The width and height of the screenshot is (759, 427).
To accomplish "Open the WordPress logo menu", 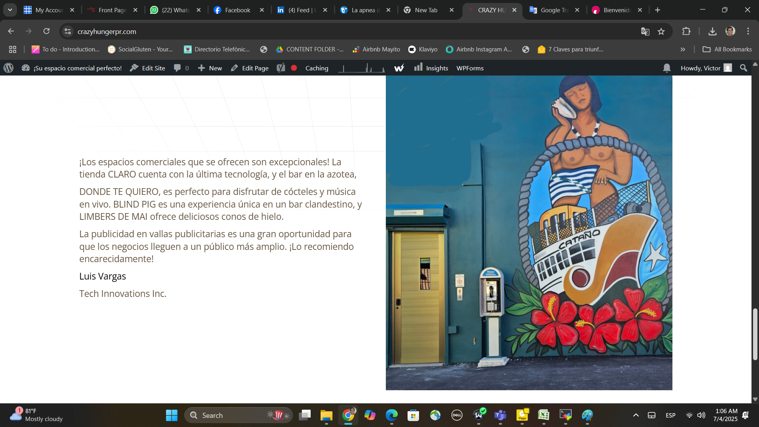I will click(9, 68).
